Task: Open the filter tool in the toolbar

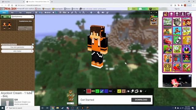Action: [65, 13]
